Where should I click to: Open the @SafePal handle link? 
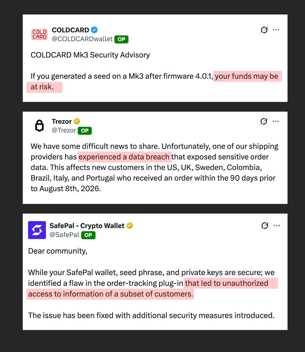pos(64,235)
